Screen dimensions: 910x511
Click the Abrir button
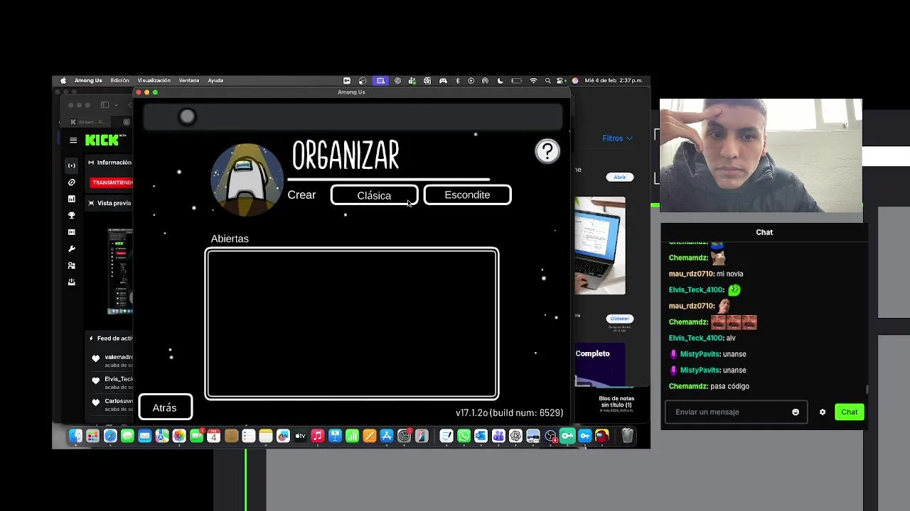(620, 177)
